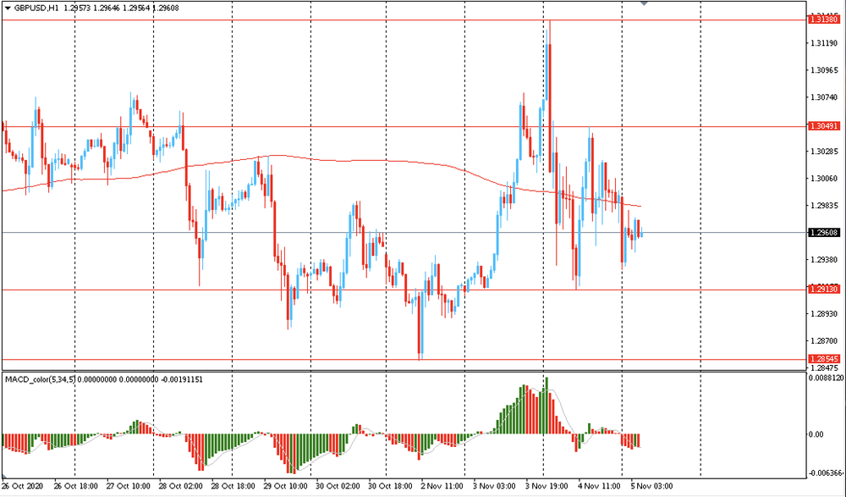Click the 26 Oct 2020 date label
This screenshot has height=497, width=846.
tap(24, 488)
